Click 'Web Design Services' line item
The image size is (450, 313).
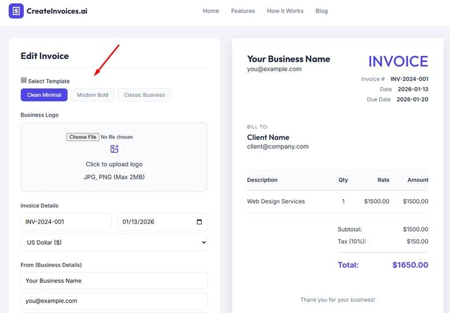click(276, 202)
